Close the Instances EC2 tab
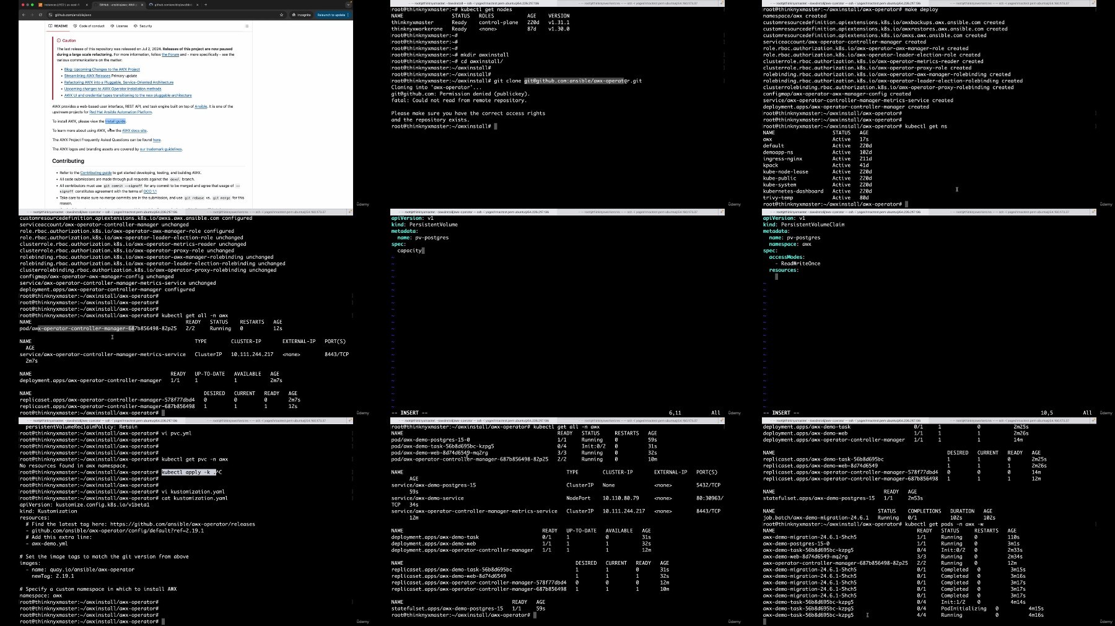Image resolution: width=1115 pixels, height=626 pixels. 87,4
